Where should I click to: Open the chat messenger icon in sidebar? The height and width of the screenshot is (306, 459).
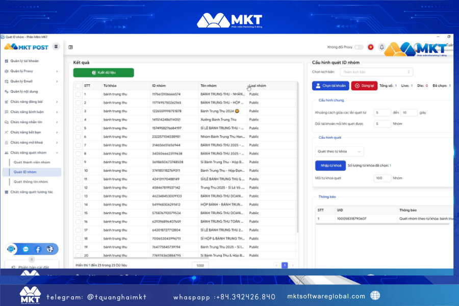[x=25, y=249]
